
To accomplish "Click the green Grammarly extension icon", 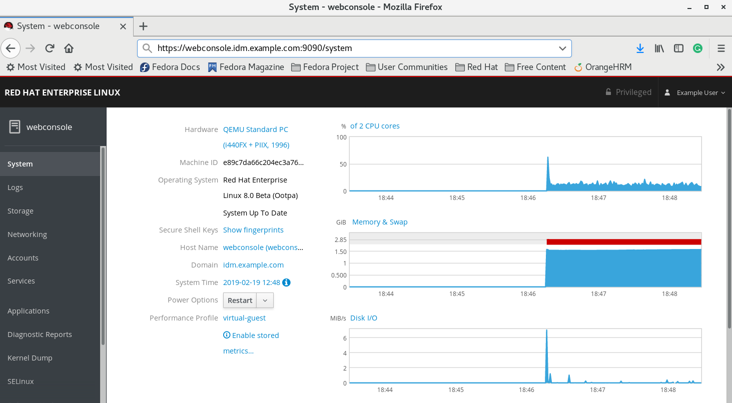I will 697,48.
